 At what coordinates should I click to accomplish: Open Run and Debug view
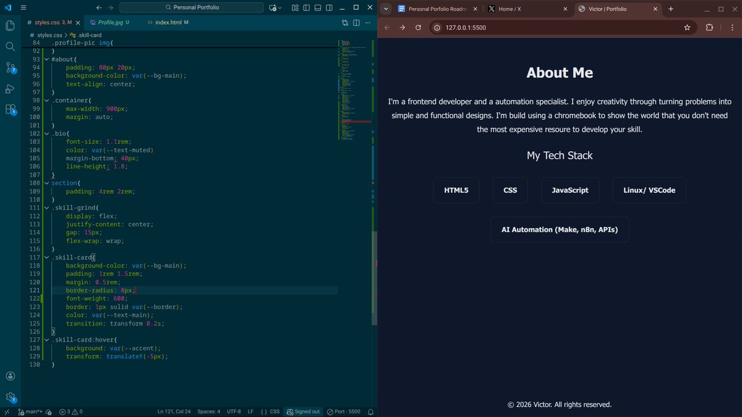pyautogui.click(x=10, y=88)
